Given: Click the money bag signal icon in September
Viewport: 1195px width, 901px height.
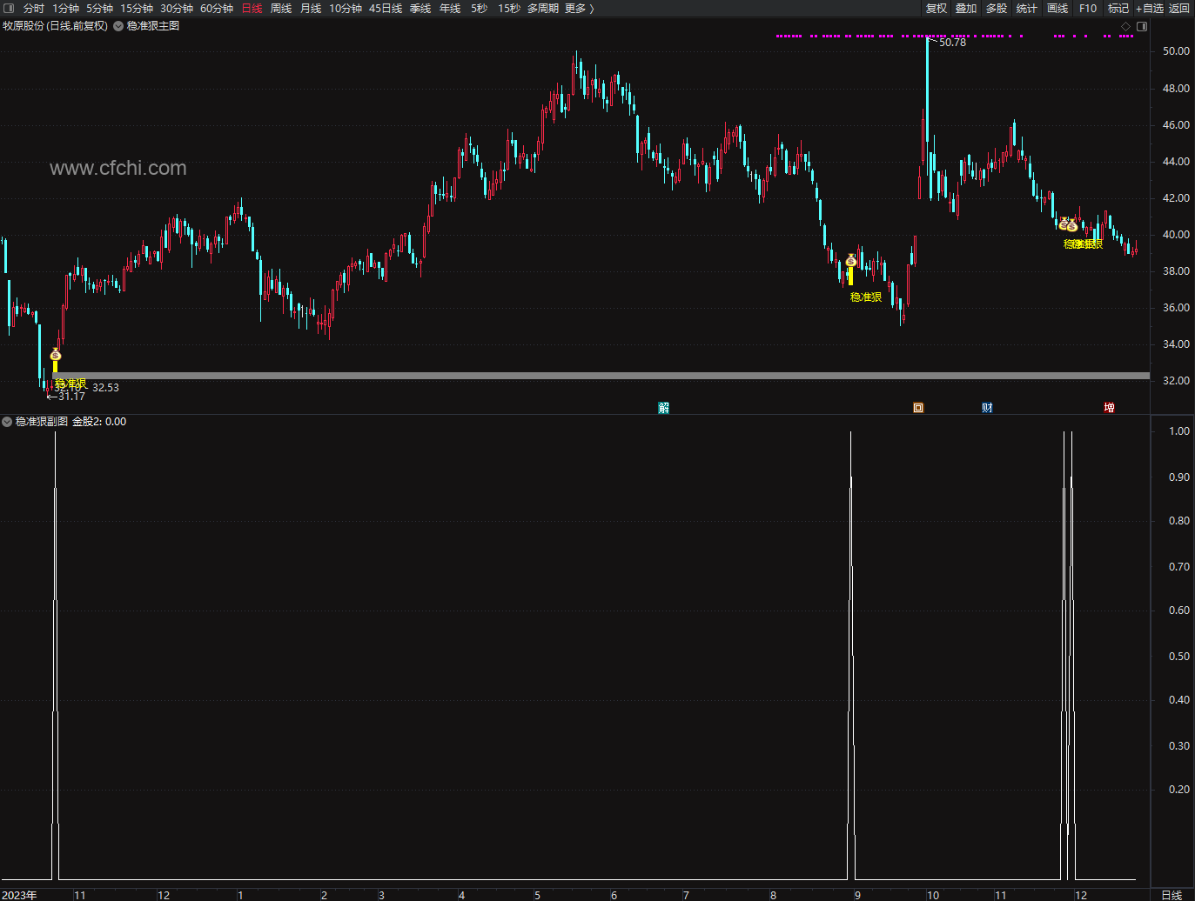Looking at the screenshot, I should [850, 261].
